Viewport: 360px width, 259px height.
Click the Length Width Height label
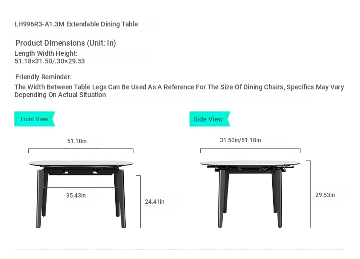(x=46, y=53)
